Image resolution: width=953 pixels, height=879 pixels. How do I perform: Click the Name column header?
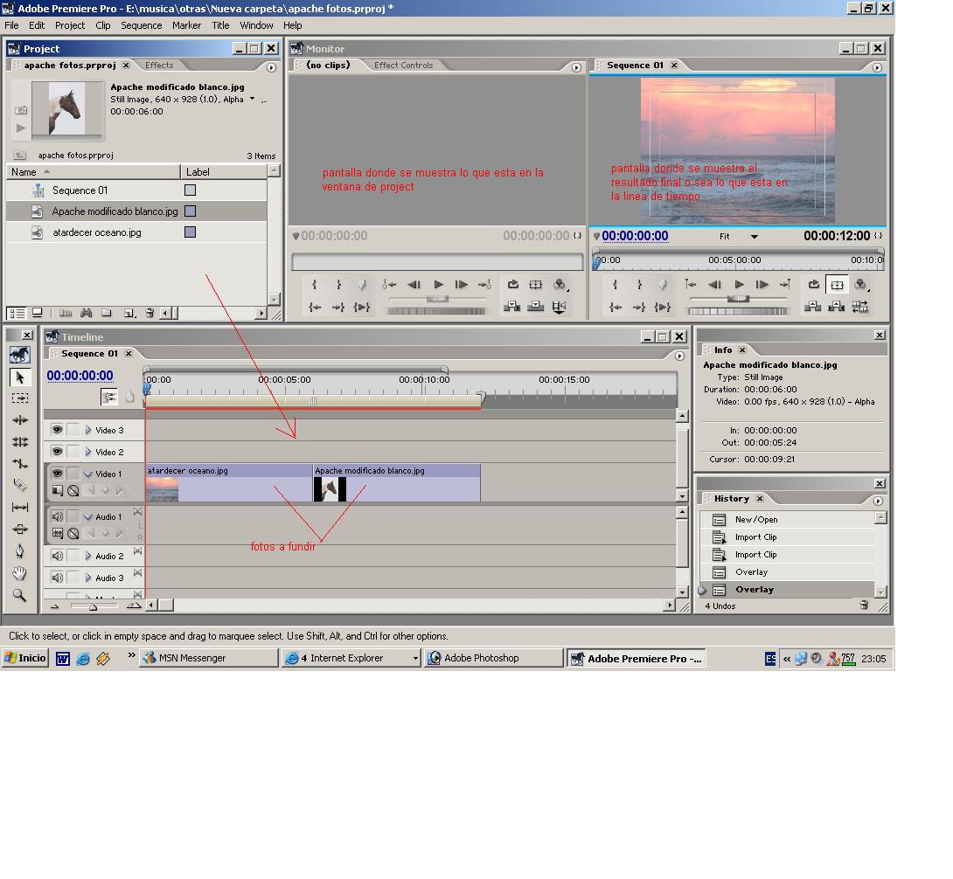tap(93, 172)
